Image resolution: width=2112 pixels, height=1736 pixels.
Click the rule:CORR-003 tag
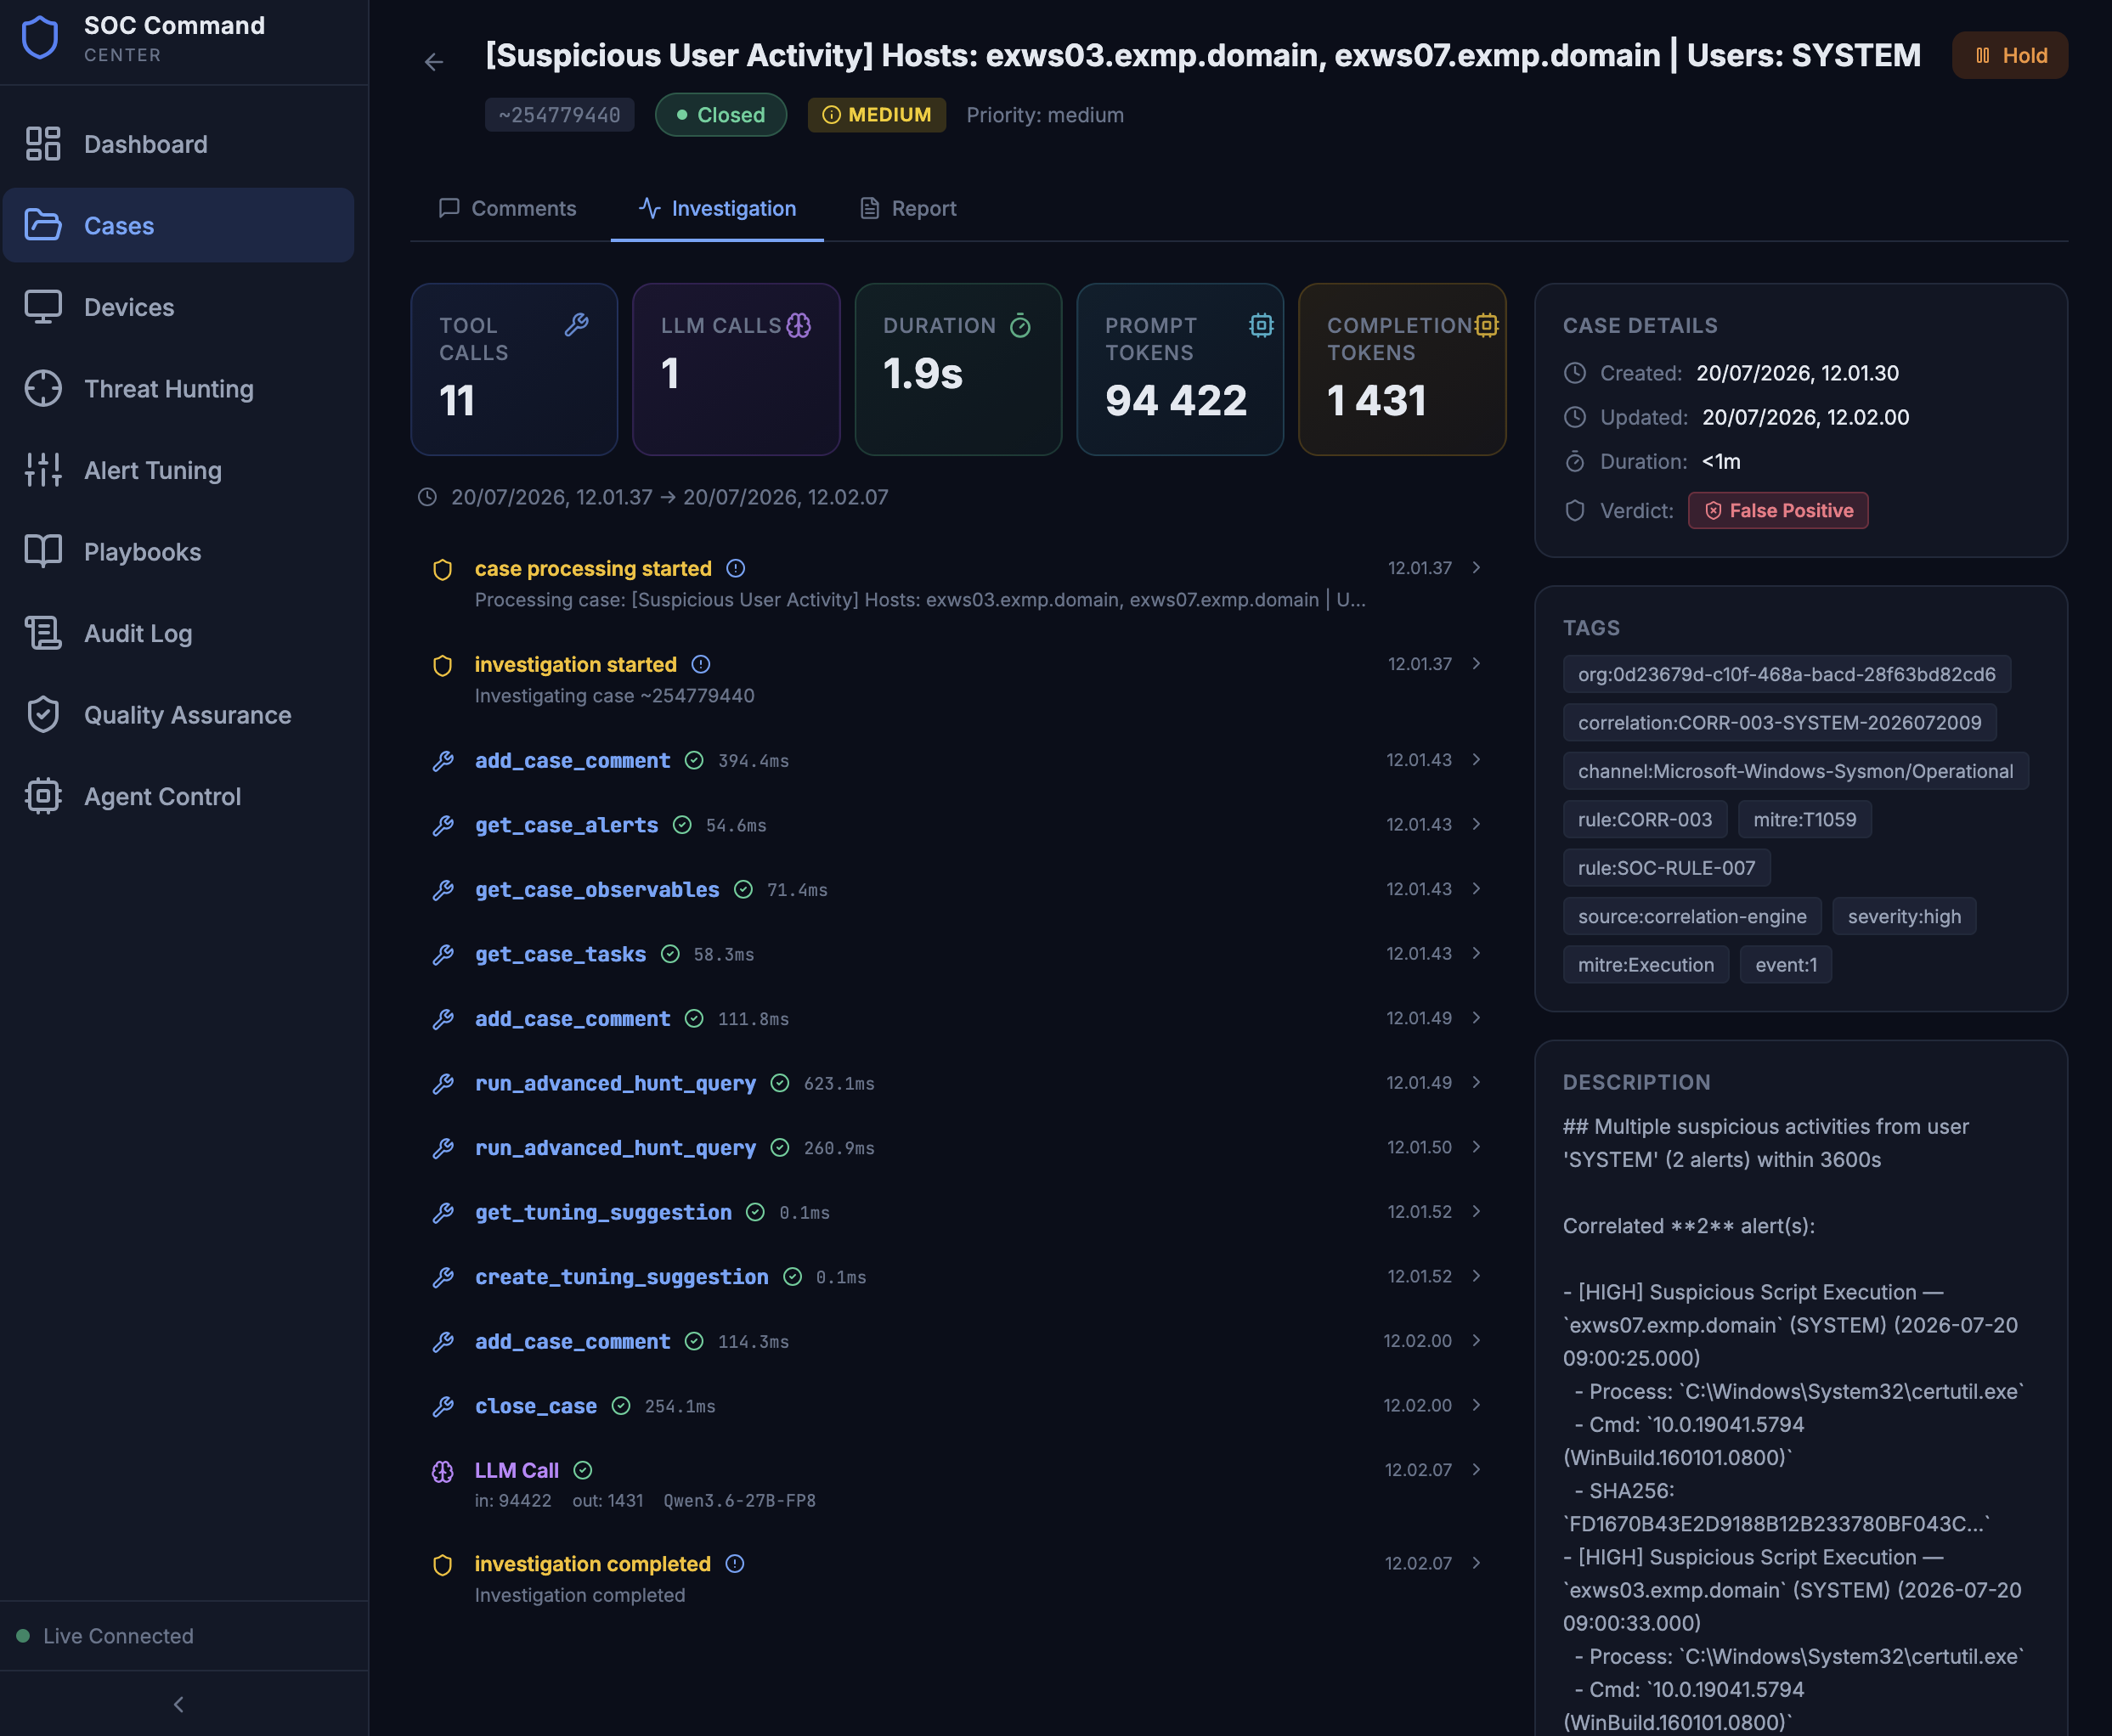point(1644,819)
